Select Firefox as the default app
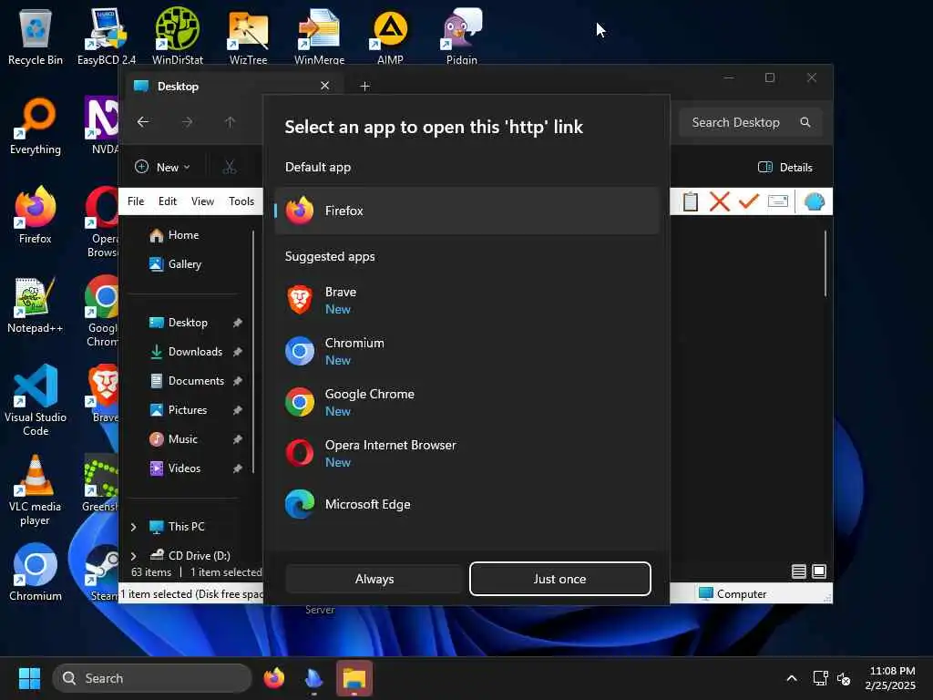This screenshot has height=700, width=933. click(x=467, y=211)
